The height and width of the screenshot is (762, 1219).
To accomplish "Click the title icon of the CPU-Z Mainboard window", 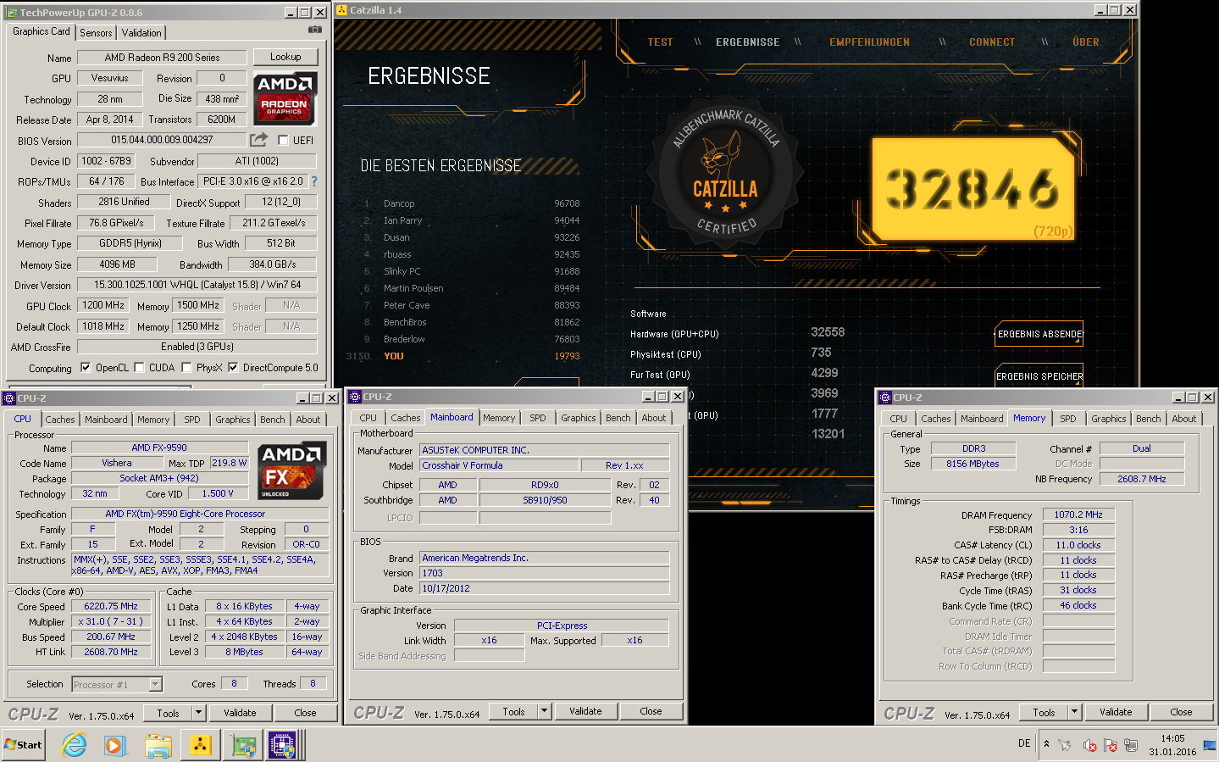I will coord(356,396).
